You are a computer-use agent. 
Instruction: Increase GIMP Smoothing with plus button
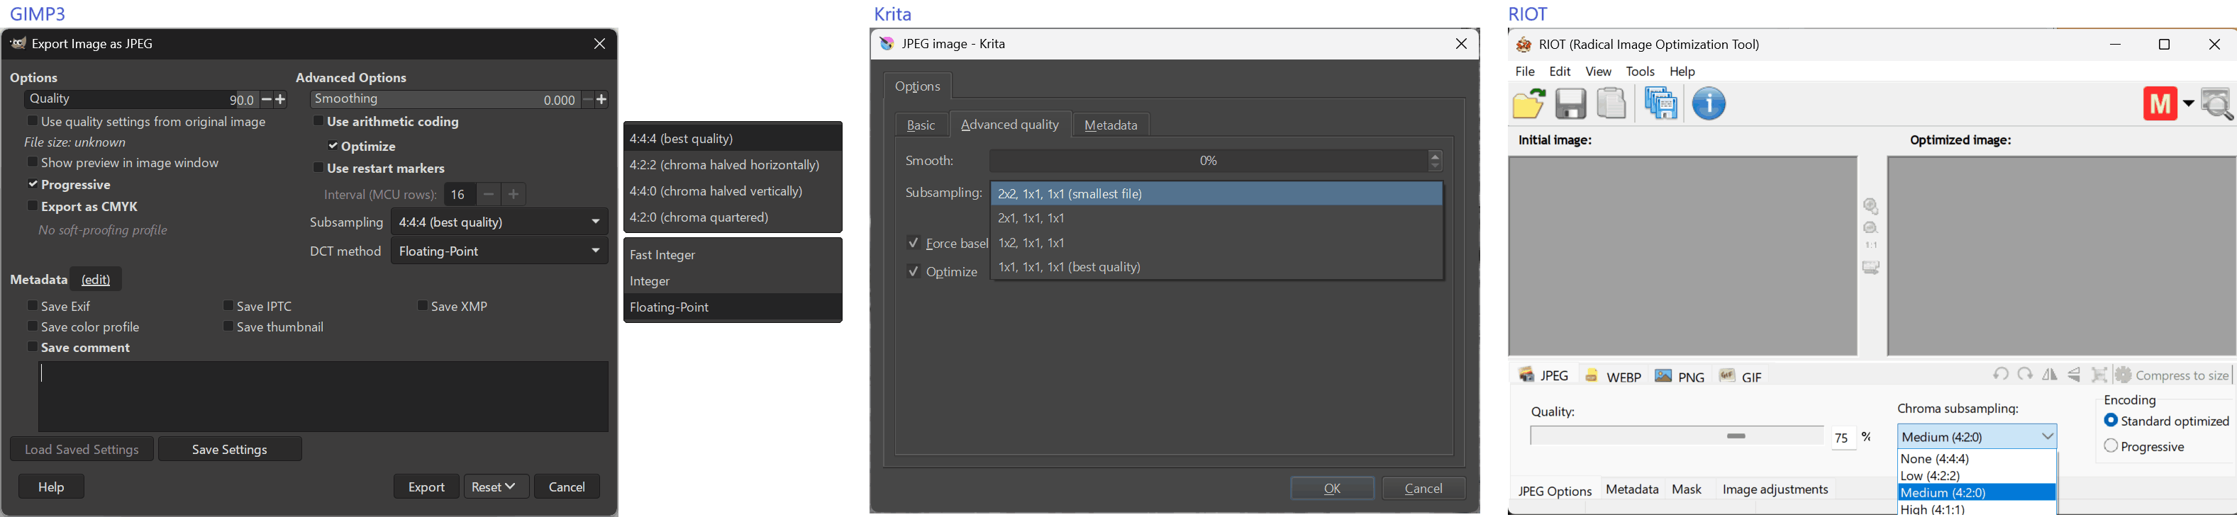[601, 100]
